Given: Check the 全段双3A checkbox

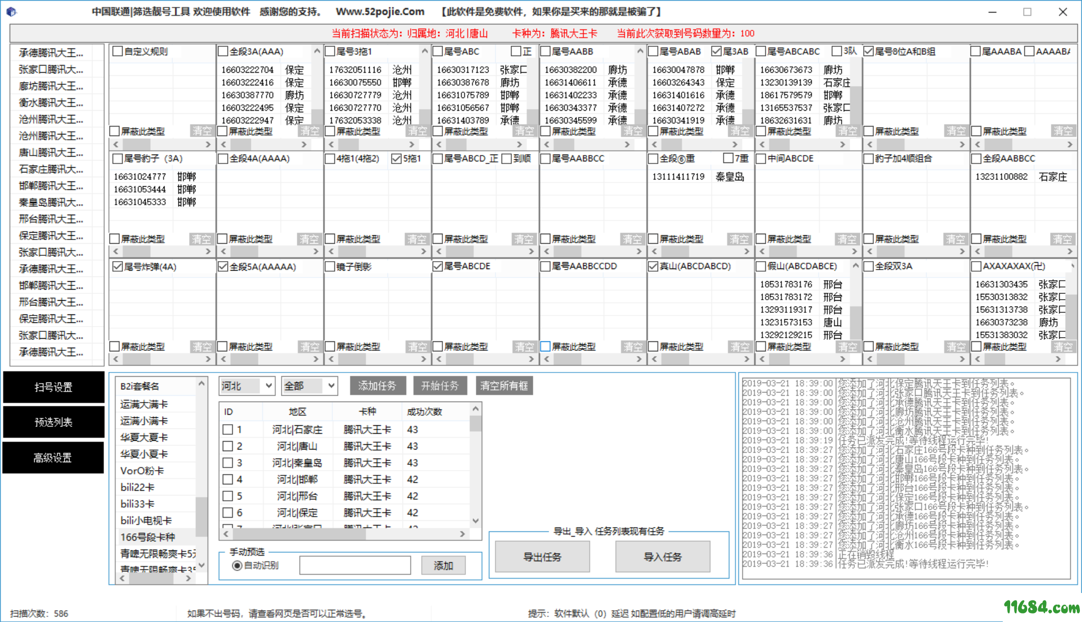Looking at the screenshot, I should [x=869, y=266].
